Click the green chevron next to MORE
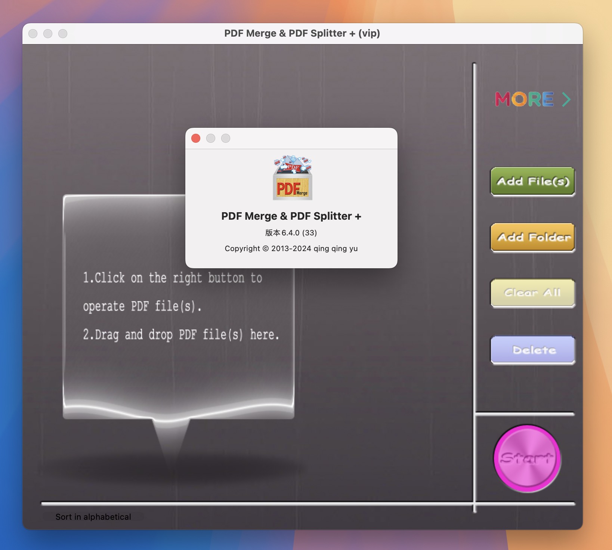The image size is (612, 550). point(566,99)
